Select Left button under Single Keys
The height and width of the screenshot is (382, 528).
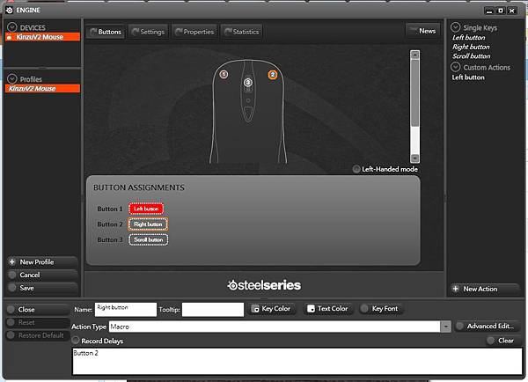pos(468,37)
